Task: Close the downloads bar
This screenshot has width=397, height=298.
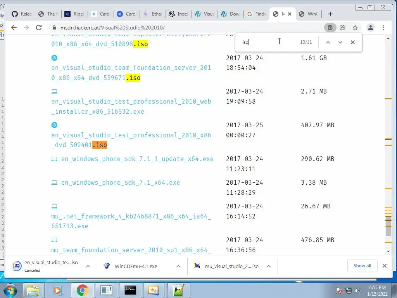Action: (385, 265)
